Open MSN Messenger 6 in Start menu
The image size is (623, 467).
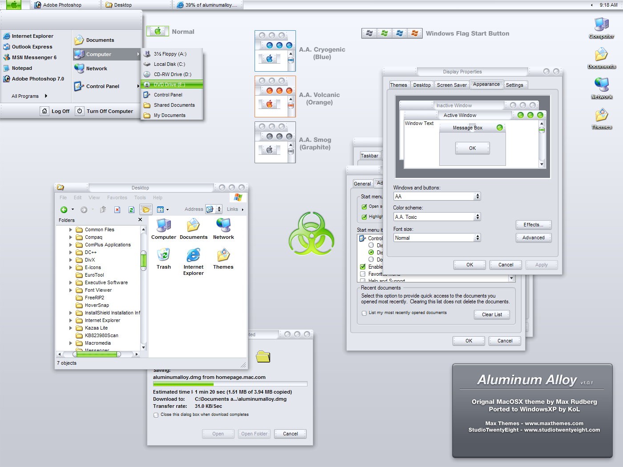click(x=30, y=57)
